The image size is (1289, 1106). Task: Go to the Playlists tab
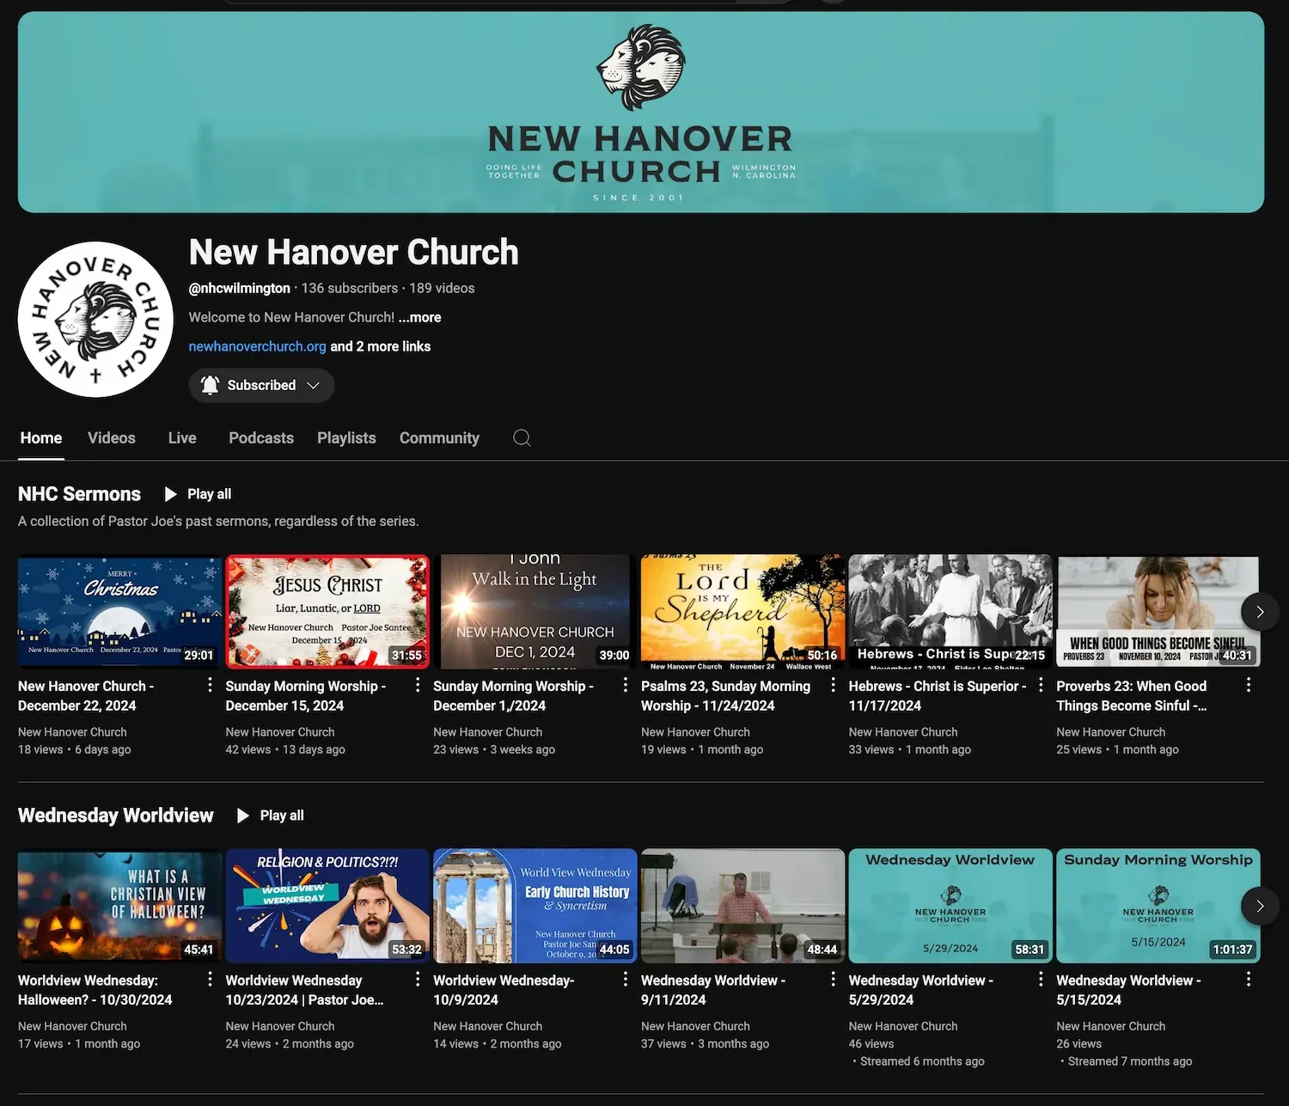coord(346,438)
